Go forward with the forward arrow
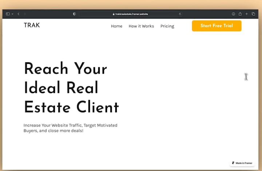 coord(25,14)
